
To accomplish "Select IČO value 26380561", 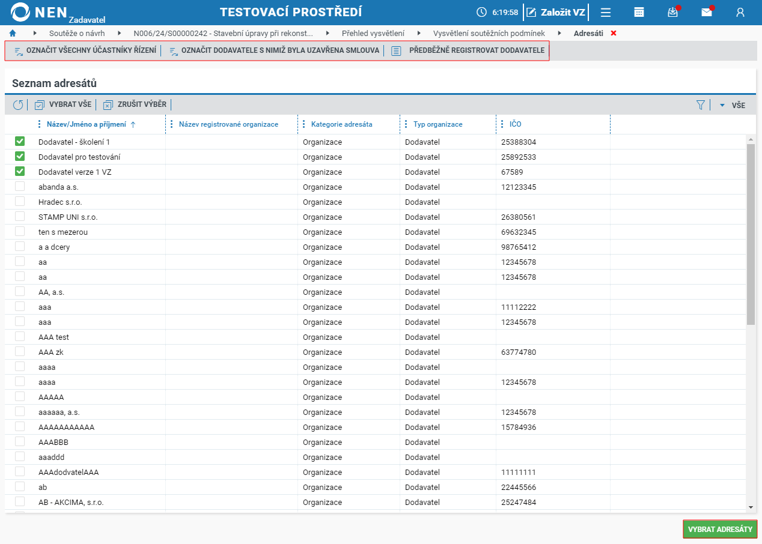I will (x=519, y=217).
